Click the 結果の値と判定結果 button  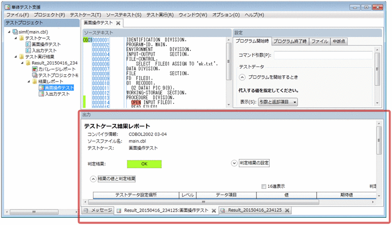click(117, 179)
